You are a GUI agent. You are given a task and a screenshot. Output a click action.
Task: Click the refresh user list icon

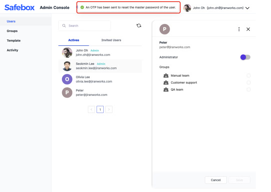tap(139, 25)
